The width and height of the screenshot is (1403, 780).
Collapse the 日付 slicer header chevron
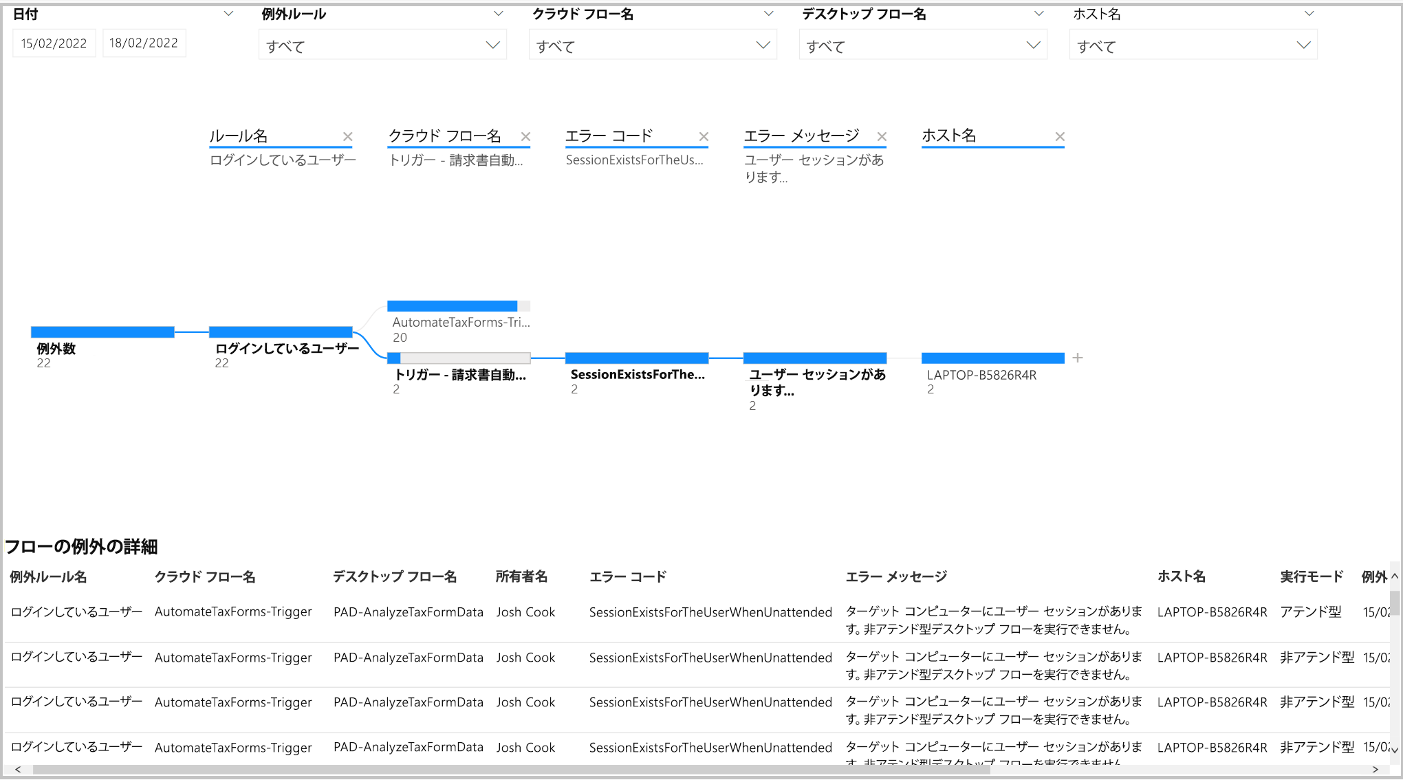[x=228, y=14]
